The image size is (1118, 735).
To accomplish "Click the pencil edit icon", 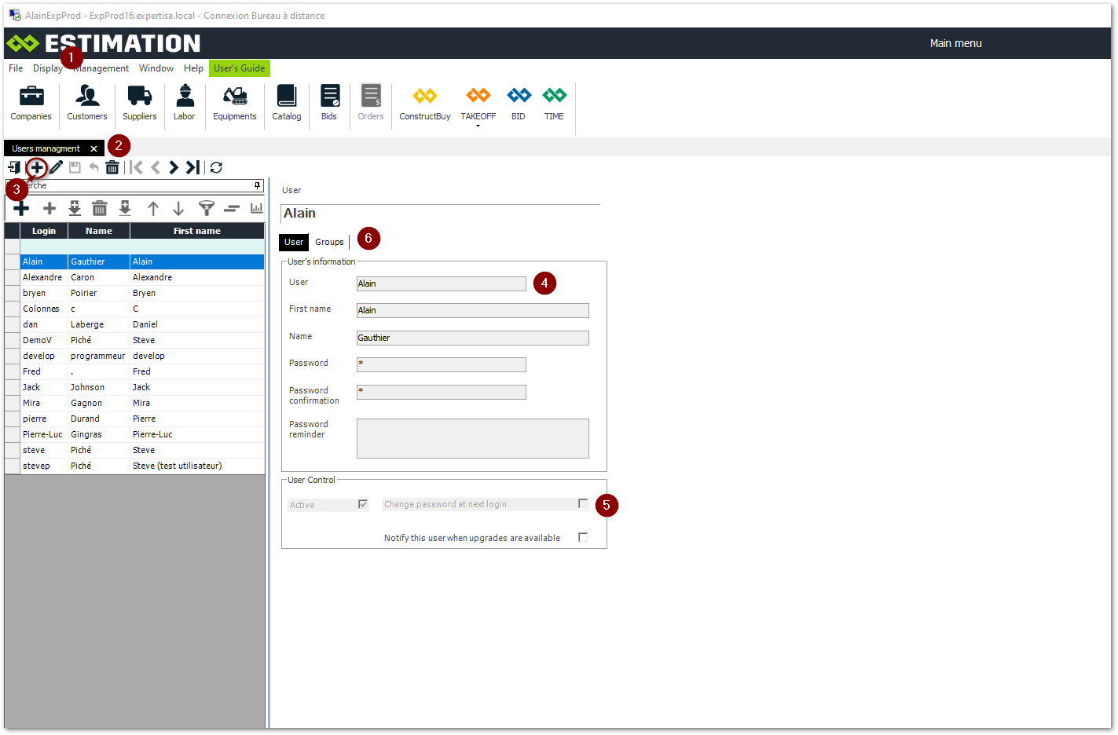I will point(57,167).
